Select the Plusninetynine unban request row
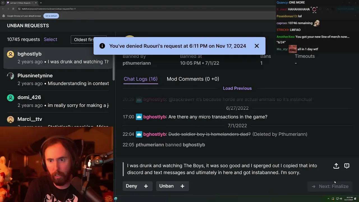359x202 pixels. (58, 79)
